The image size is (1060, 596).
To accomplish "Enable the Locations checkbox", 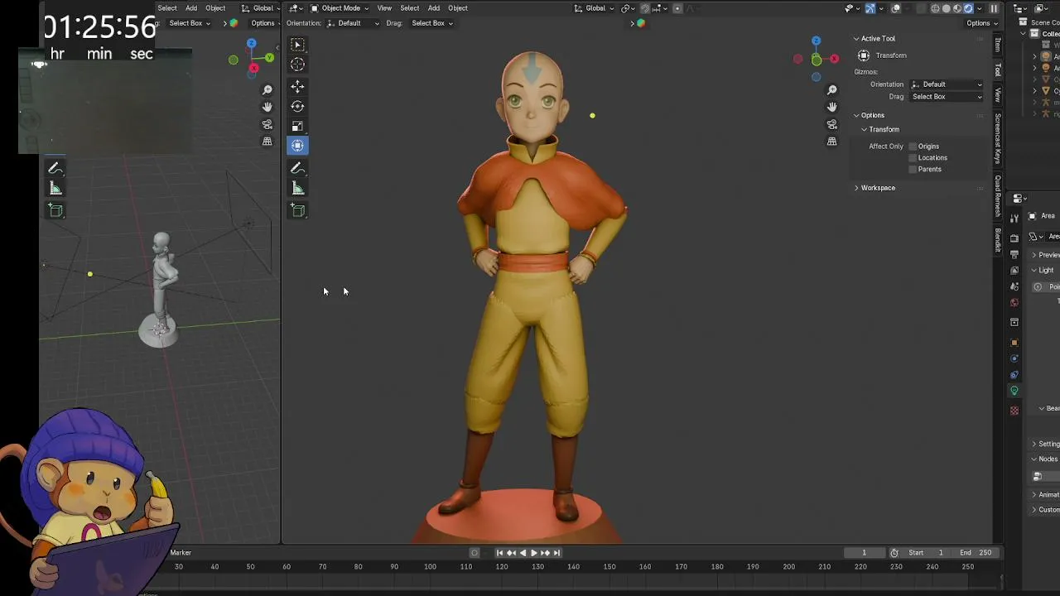I will [913, 158].
